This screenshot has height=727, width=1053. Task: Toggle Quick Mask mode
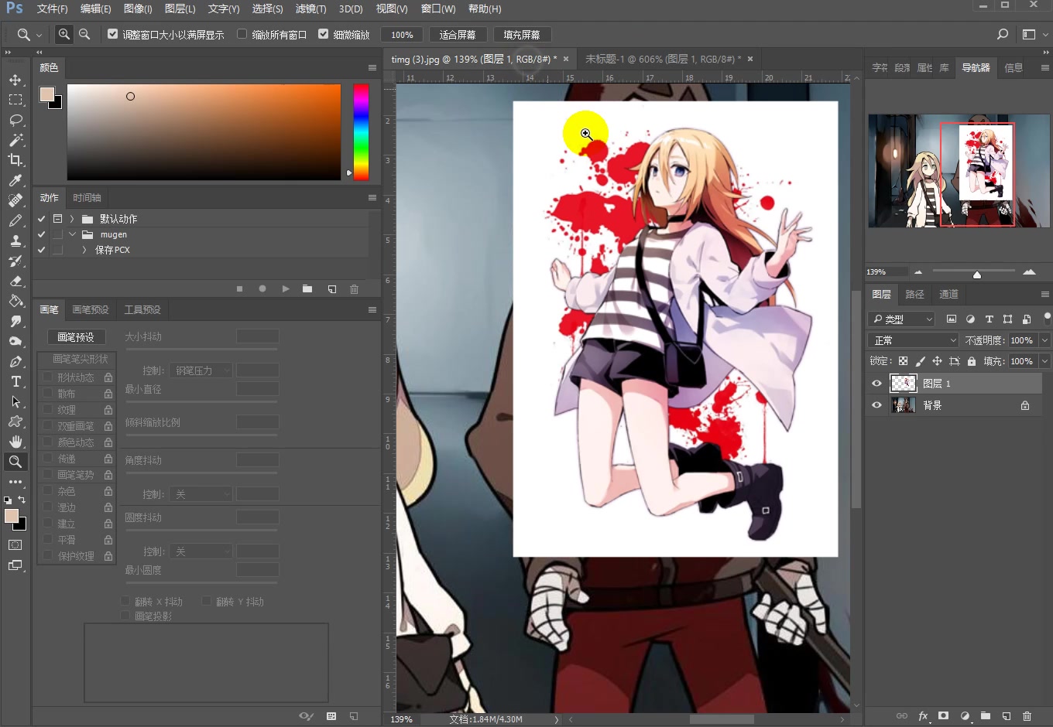click(x=15, y=545)
